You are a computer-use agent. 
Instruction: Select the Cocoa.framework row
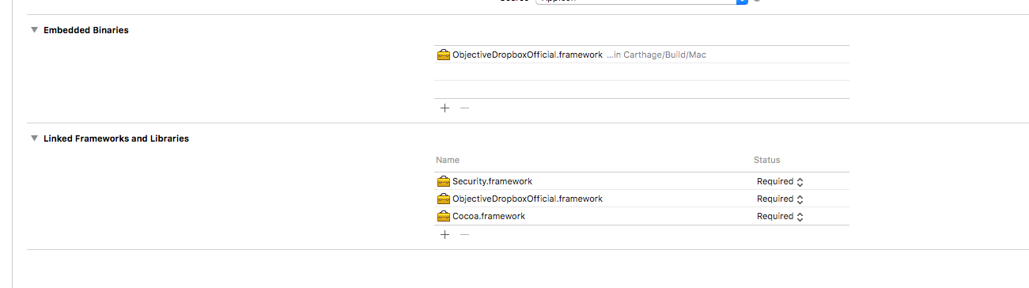click(641, 216)
